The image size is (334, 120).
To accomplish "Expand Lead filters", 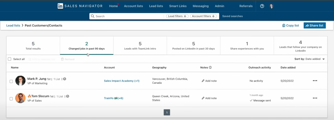I will coord(177,16).
